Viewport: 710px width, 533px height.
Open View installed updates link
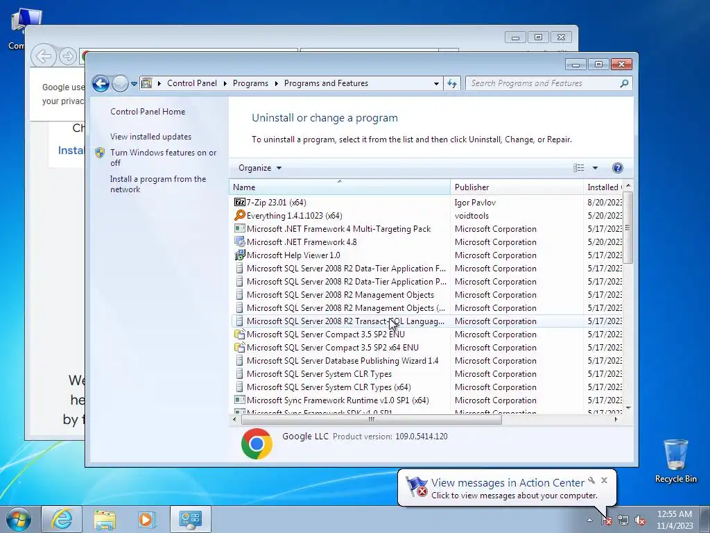[x=150, y=137]
